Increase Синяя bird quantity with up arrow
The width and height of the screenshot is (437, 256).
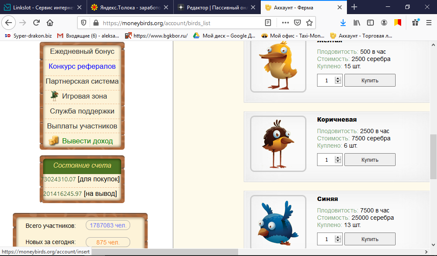(338, 237)
